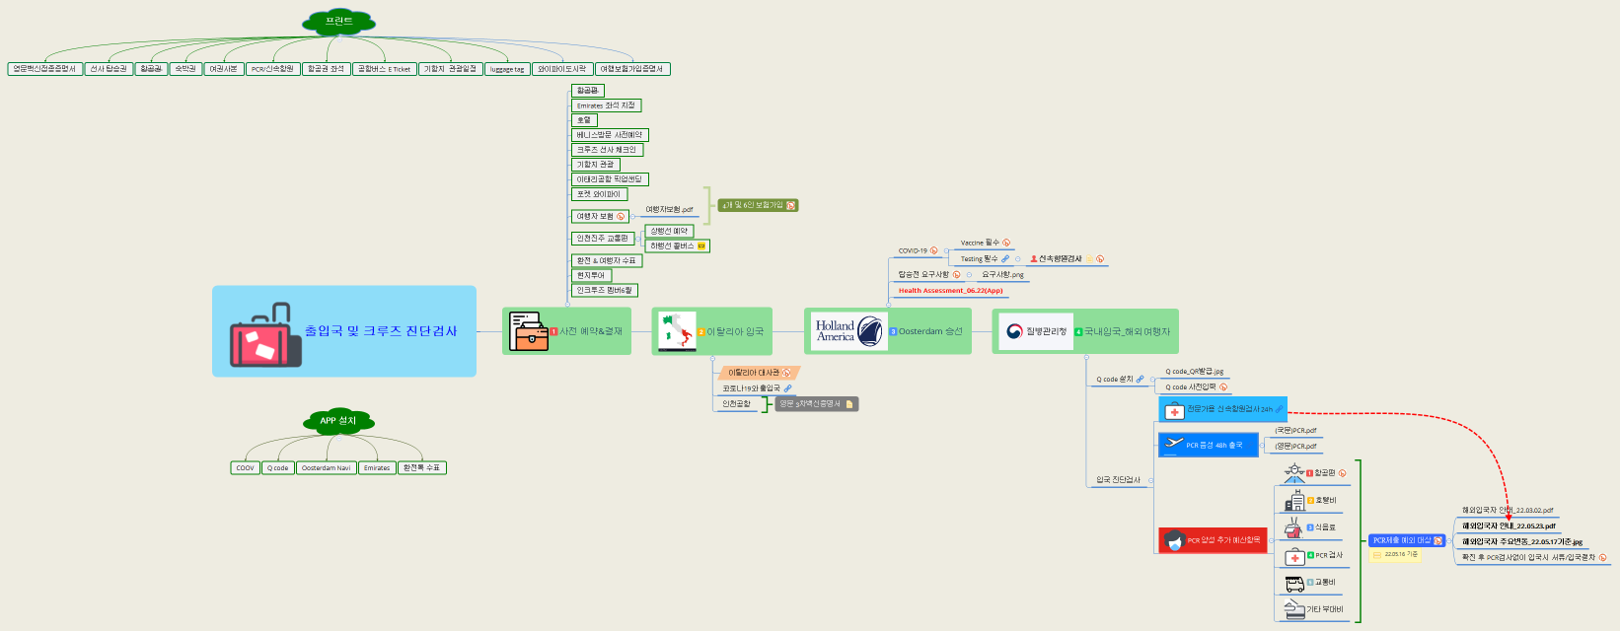The image size is (1620, 631).
Task: Click the hotel building icon beside 호텔비
Action: pos(1293,501)
